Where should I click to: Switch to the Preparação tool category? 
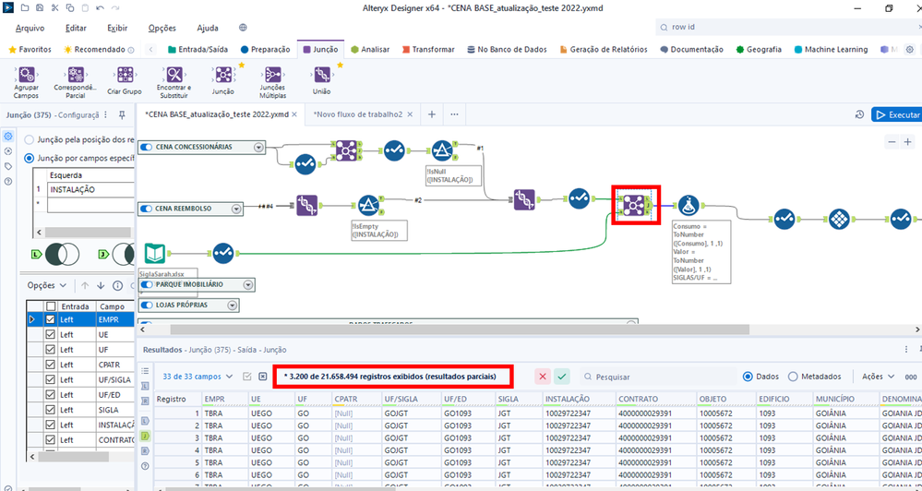click(266, 50)
